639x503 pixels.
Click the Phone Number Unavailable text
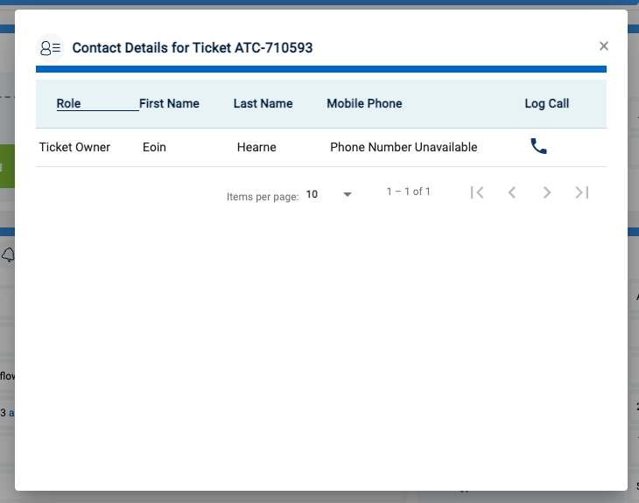coord(404,147)
